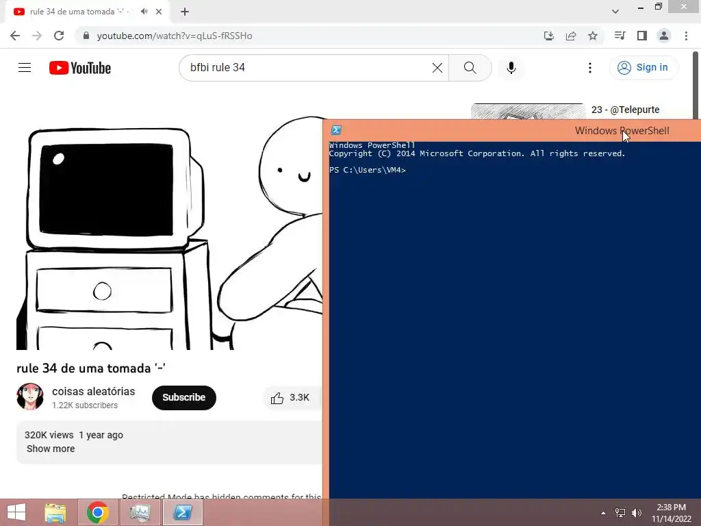The height and width of the screenshot is (526, 701).
Task: Minimize the Chrome window
Action: click(641, 7)
